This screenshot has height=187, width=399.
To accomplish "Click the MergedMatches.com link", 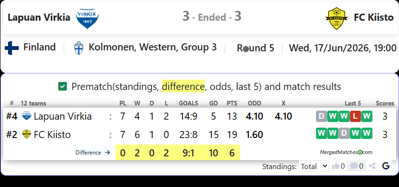I will [346, 152].
